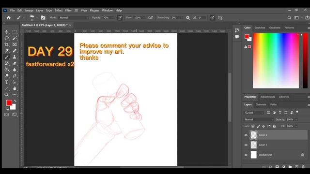Select the Crop tool
The image size is (310, 174).
click(x=6, y=44)
